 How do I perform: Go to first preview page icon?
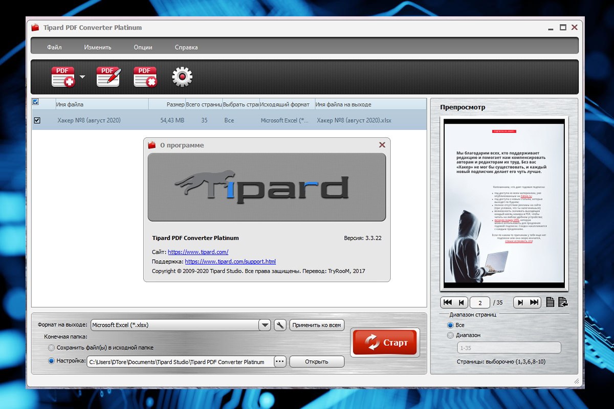point(447,302)
